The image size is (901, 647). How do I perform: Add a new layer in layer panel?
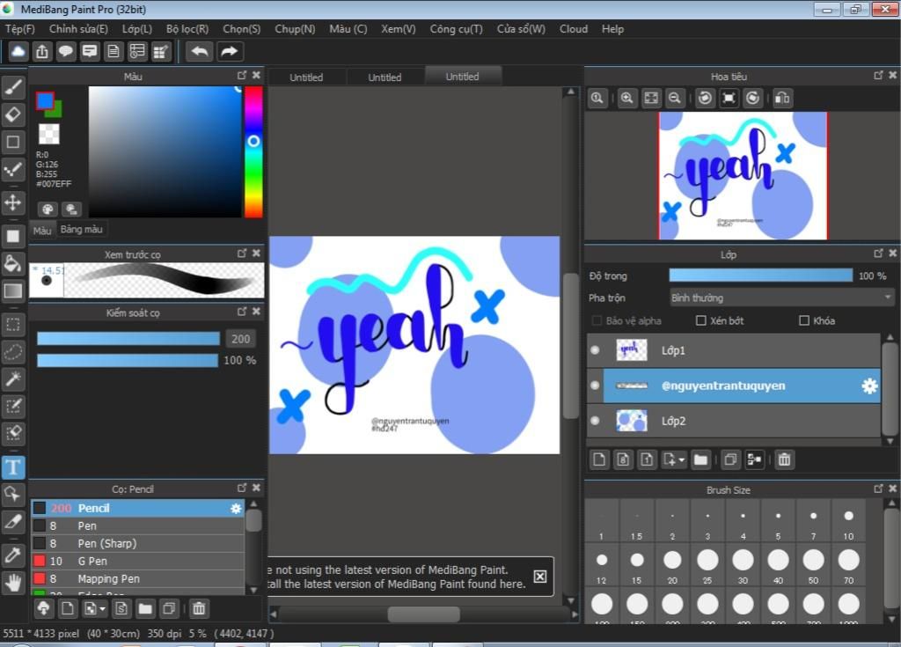[x=598, y=460]
